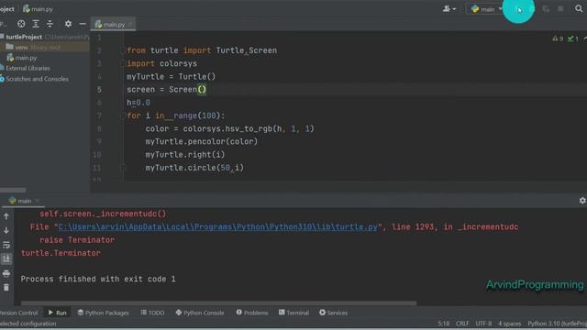Click the Print icon in Run console
This screenshot has height=330, width=587.
pyautogui.click(x=6, y=273)
